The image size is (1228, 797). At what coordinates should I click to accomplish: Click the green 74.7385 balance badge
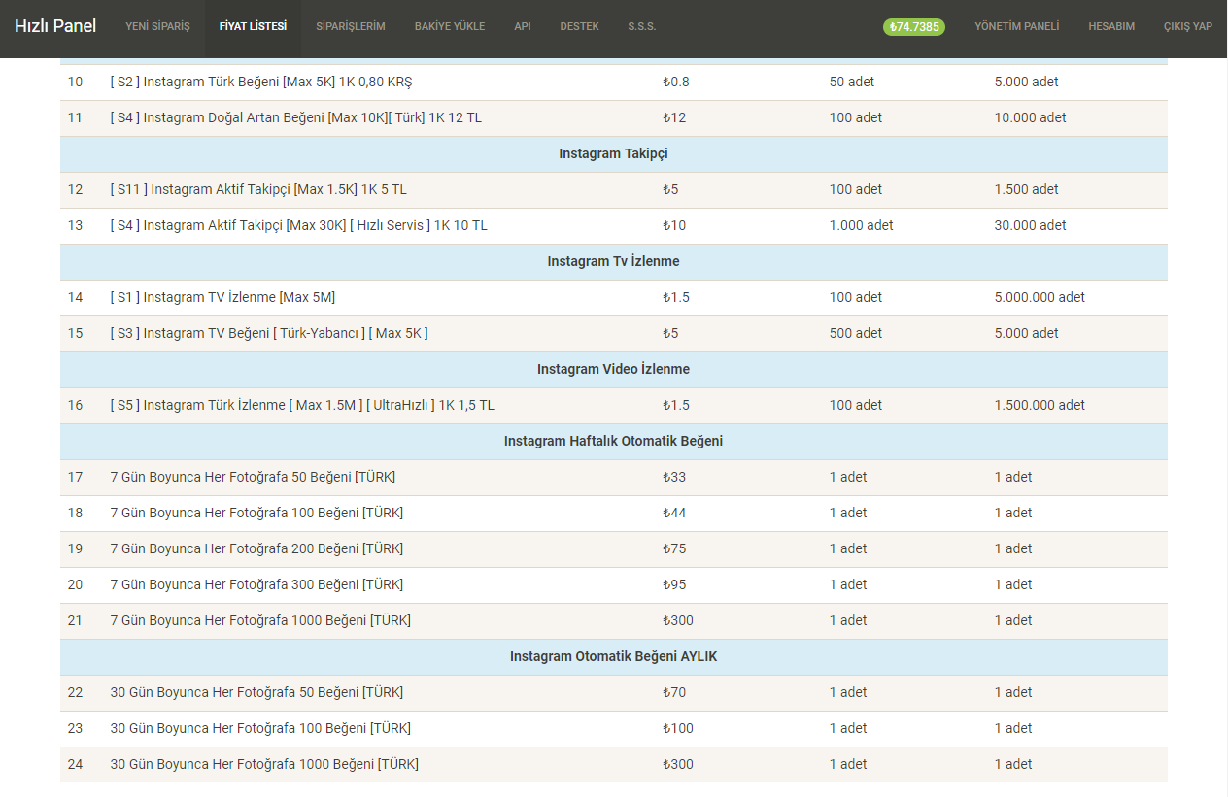[913, 27]
